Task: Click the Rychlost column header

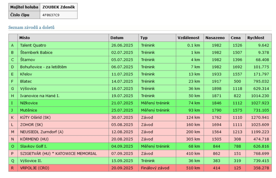Action: [256, 38]
